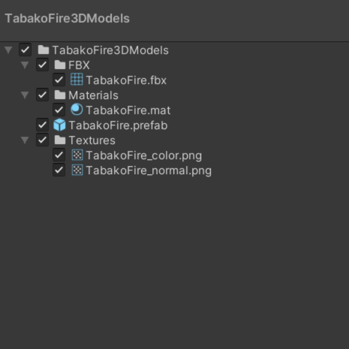Click the TabakoFire.prefab cube icon
This screenshot has height=349, width=349.
click(59, 125)
